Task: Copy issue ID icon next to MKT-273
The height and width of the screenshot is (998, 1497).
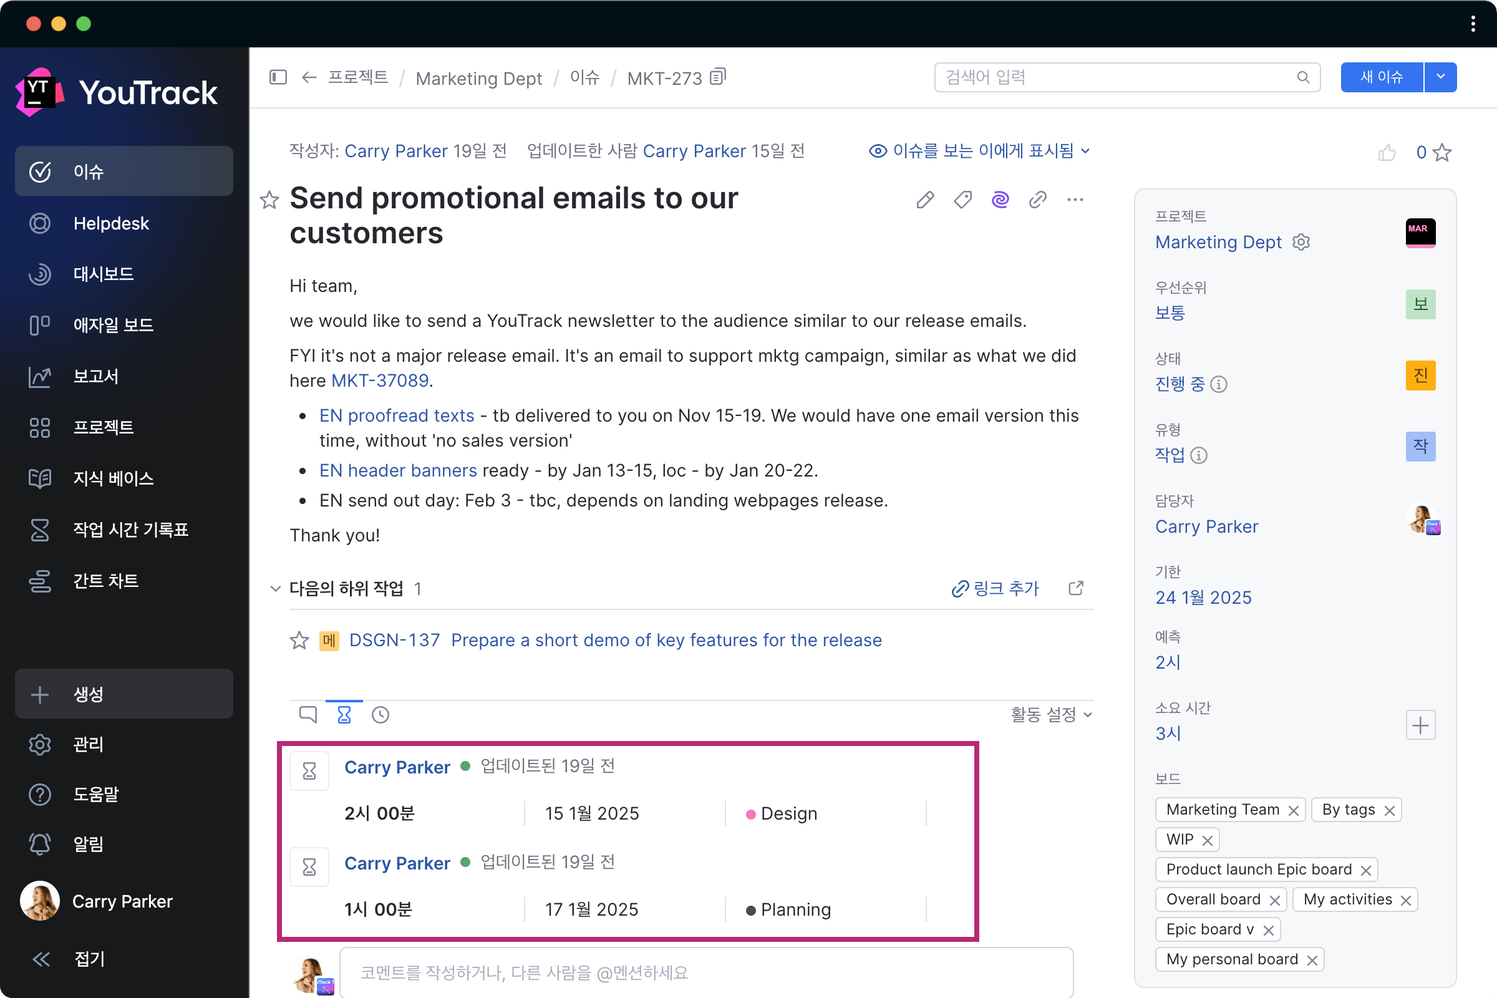Action: (718, 77)
